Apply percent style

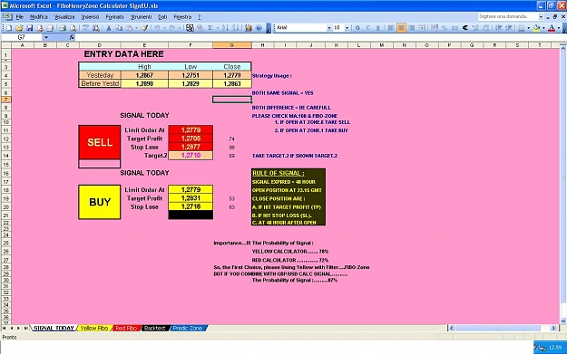click(445, 28)
